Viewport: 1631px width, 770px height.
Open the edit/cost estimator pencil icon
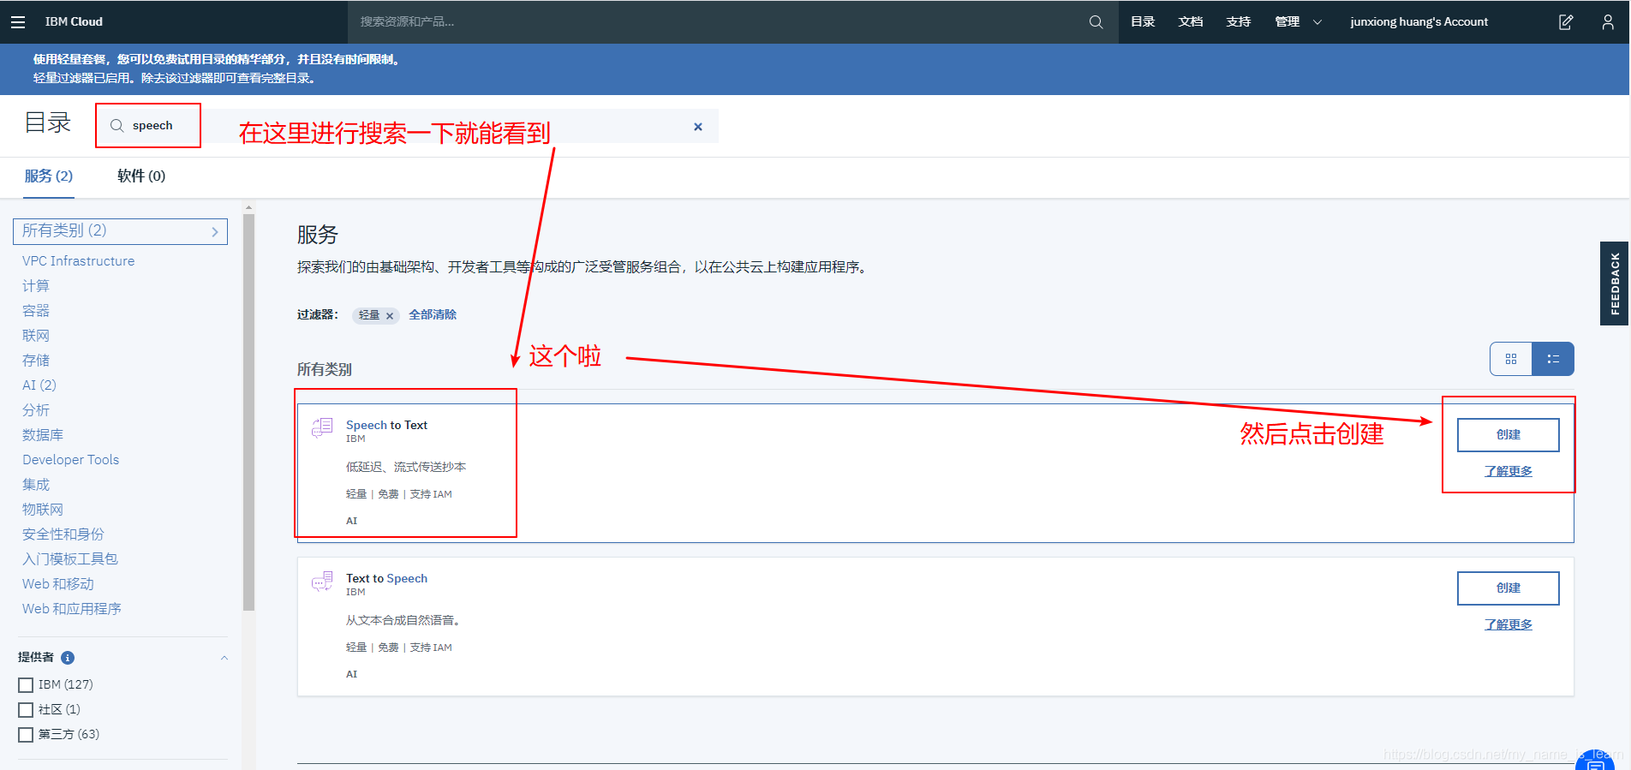tap(1565, 22)
